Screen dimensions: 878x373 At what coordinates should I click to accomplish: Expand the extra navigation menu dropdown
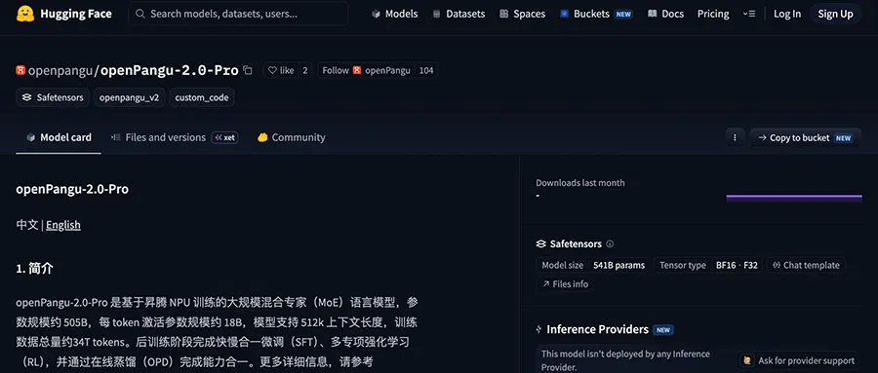point(749,14)
